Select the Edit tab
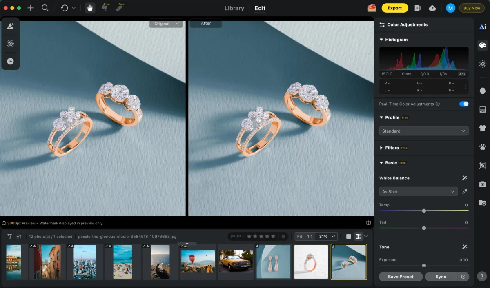Image resolution: width=490 pixels, height=288 pixels. (260, 8)
